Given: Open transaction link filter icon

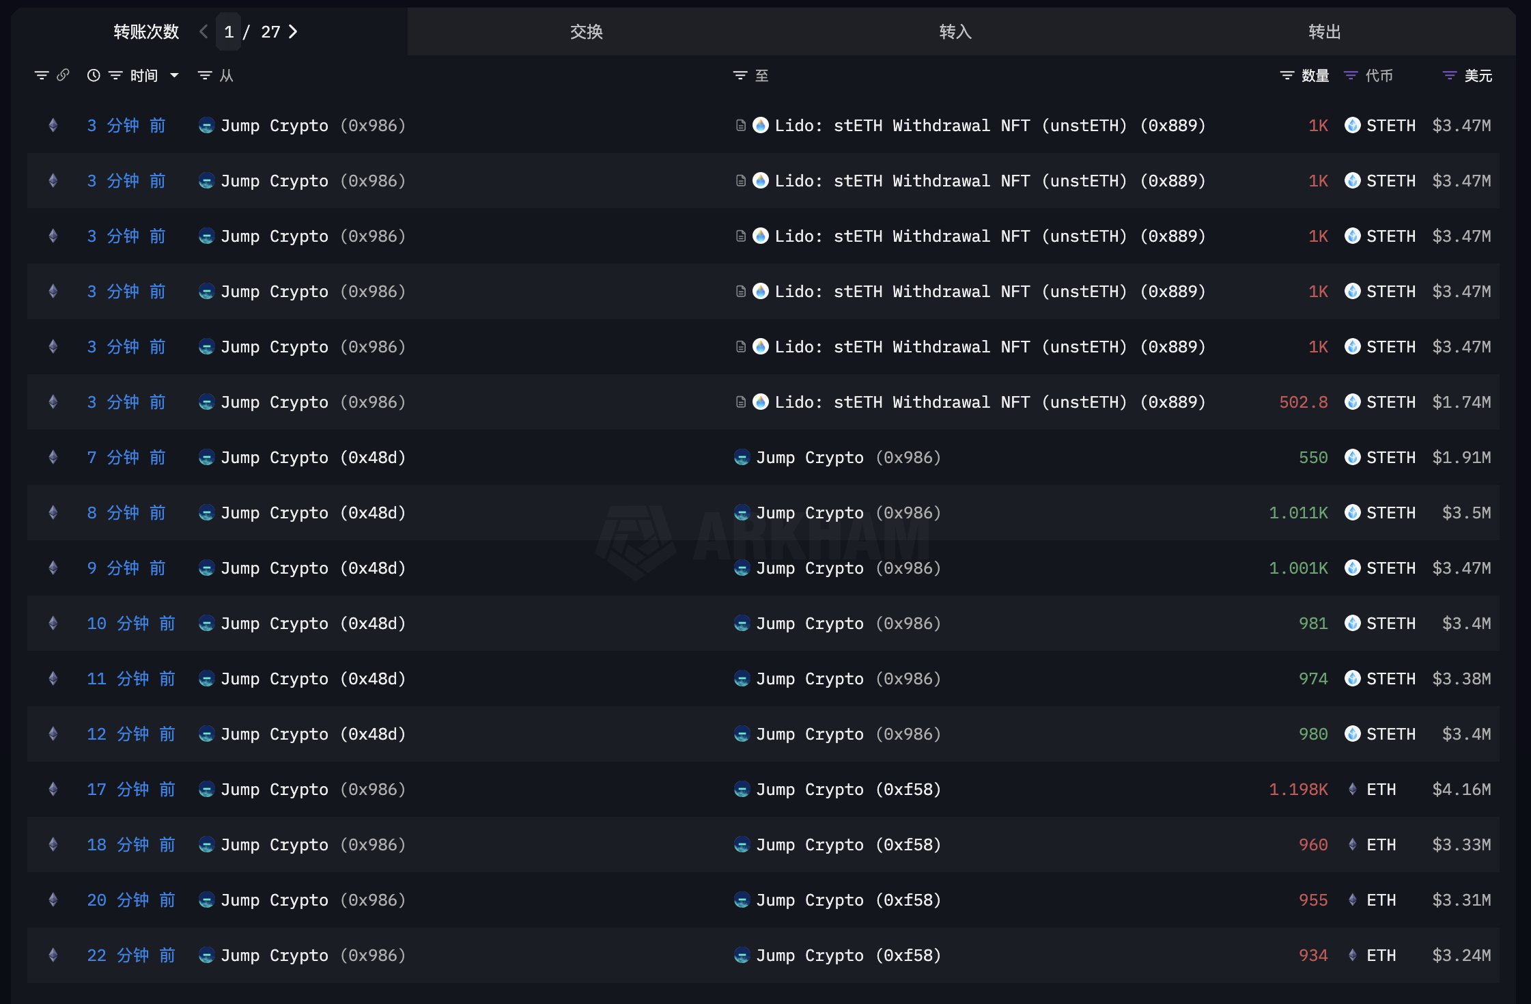Looking at the screenshot, I should [42, 75].
